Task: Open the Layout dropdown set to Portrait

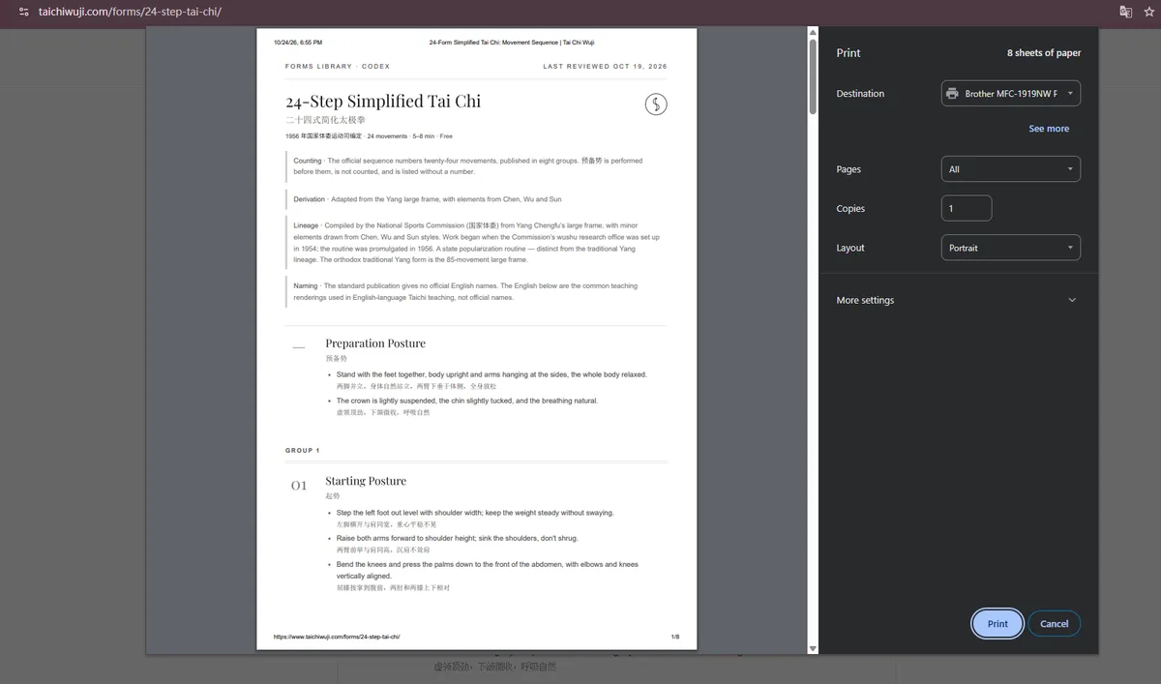Action: coord(1011,248)
